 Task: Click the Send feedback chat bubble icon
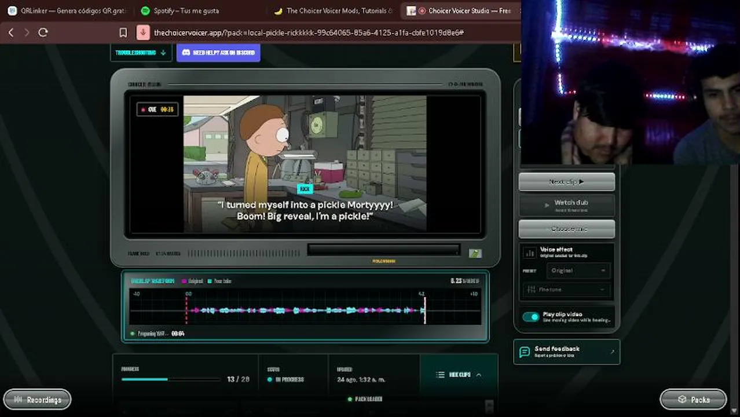525,352
